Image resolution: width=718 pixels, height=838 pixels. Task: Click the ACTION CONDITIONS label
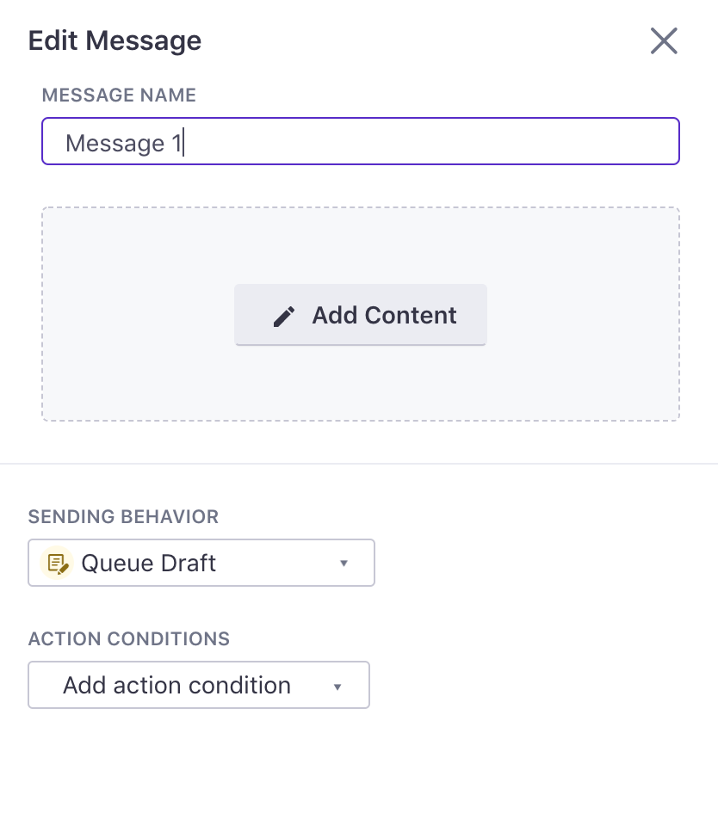[x=129, y=638]
